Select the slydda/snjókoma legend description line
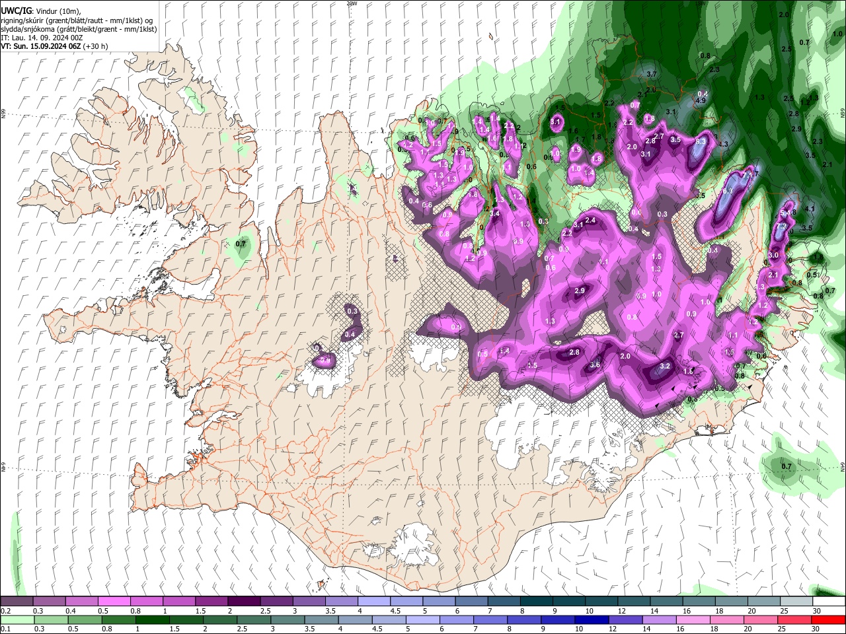The image size is (846, 634). [x=79, y=29]
